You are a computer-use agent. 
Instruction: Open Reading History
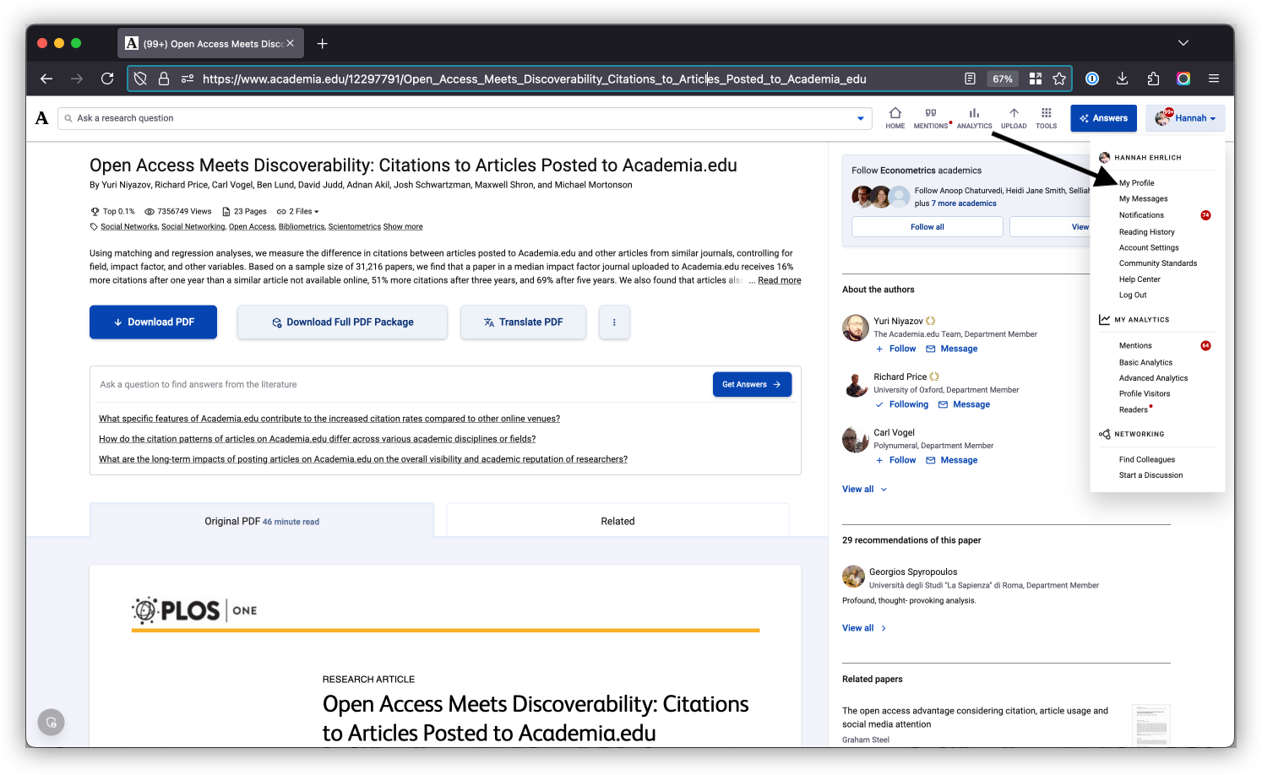pos(1146,232)
